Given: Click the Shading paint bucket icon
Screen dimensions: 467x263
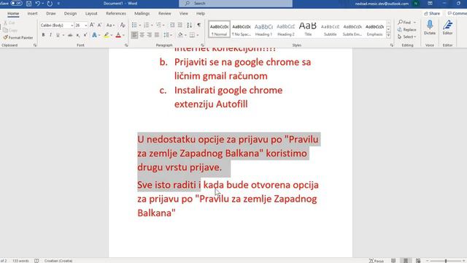Looking at the screenshot, I should tap(180, 35).
